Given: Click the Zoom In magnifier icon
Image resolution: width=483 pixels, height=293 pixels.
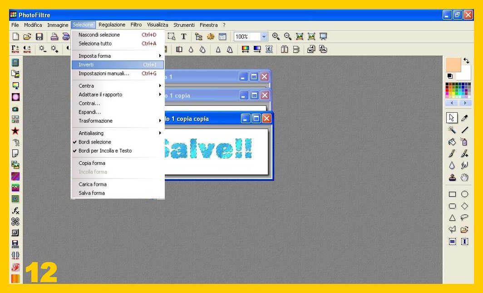Looking at the screenshot, I should [x=276, y=37].
